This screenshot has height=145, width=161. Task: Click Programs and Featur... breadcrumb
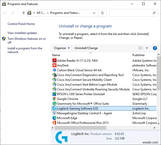coord(65,13)
